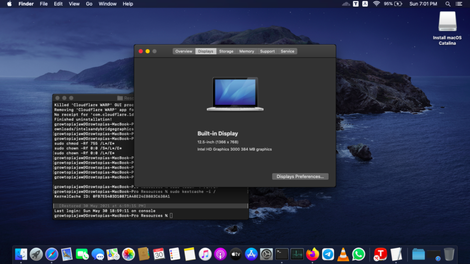This screenshot has width=470, height=264.
Task: Open Notification Center list icon
Action: [x=459, y=4]
